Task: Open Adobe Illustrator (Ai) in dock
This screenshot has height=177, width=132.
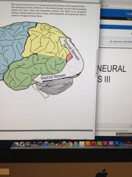Action: (x=88, y=144)
